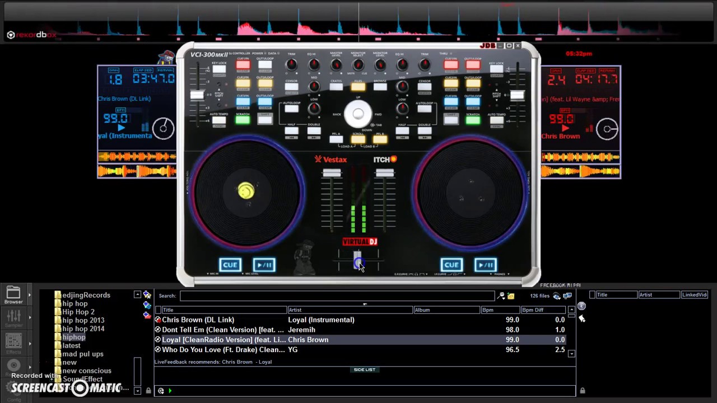Open the SIDE LIST tab

point(365,370)
